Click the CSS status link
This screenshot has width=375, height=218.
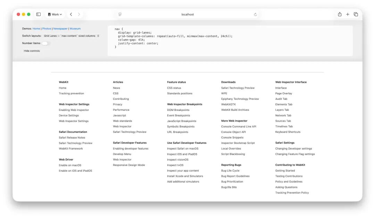[174, 88]
